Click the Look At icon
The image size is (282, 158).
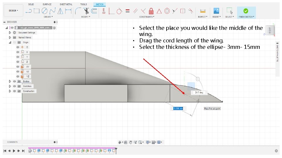click(126, 142)
